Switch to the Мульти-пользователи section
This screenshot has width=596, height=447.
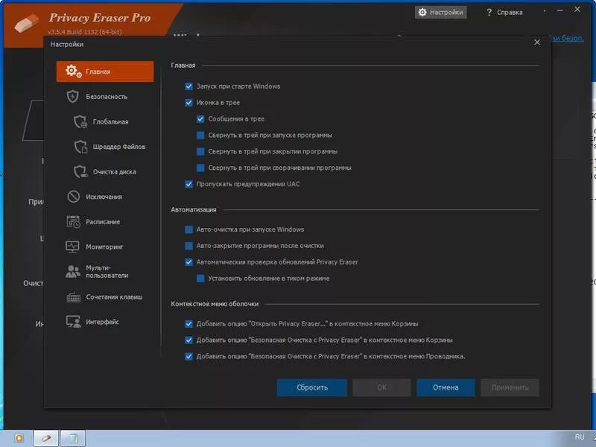(x=105, y=271)
